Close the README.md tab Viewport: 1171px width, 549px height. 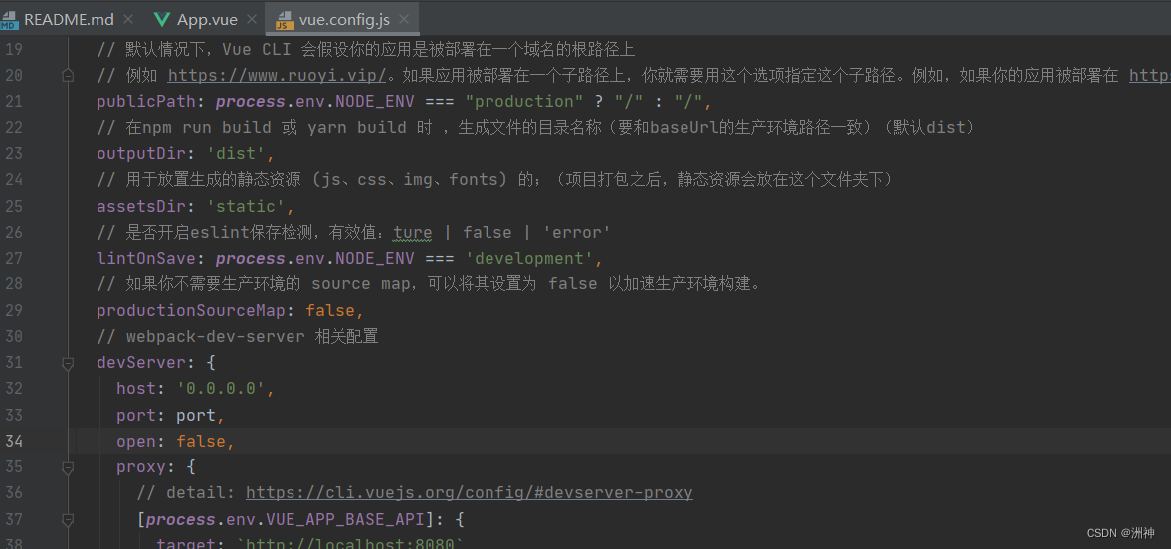coord(128,20)
